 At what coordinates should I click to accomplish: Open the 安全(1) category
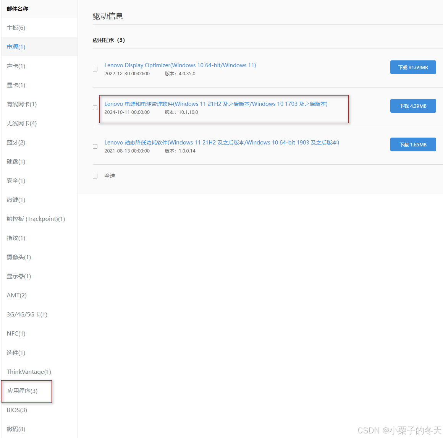16,180
